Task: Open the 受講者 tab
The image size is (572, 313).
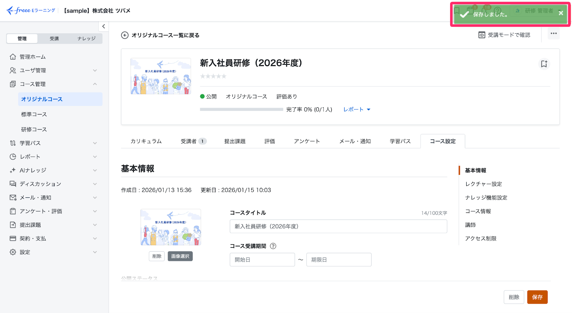Action: point(193,141)
